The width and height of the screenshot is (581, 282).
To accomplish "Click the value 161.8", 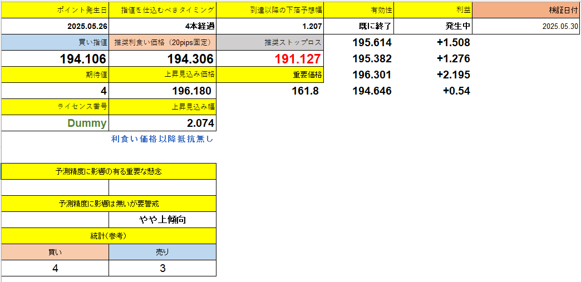I will pos(306,91).
